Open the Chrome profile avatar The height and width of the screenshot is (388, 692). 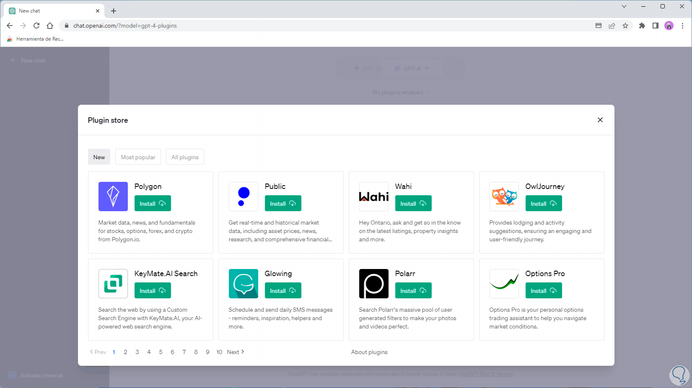[669, 26]
